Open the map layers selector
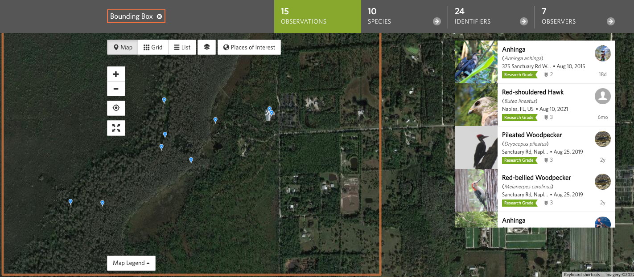 click(x=206, y=47)
